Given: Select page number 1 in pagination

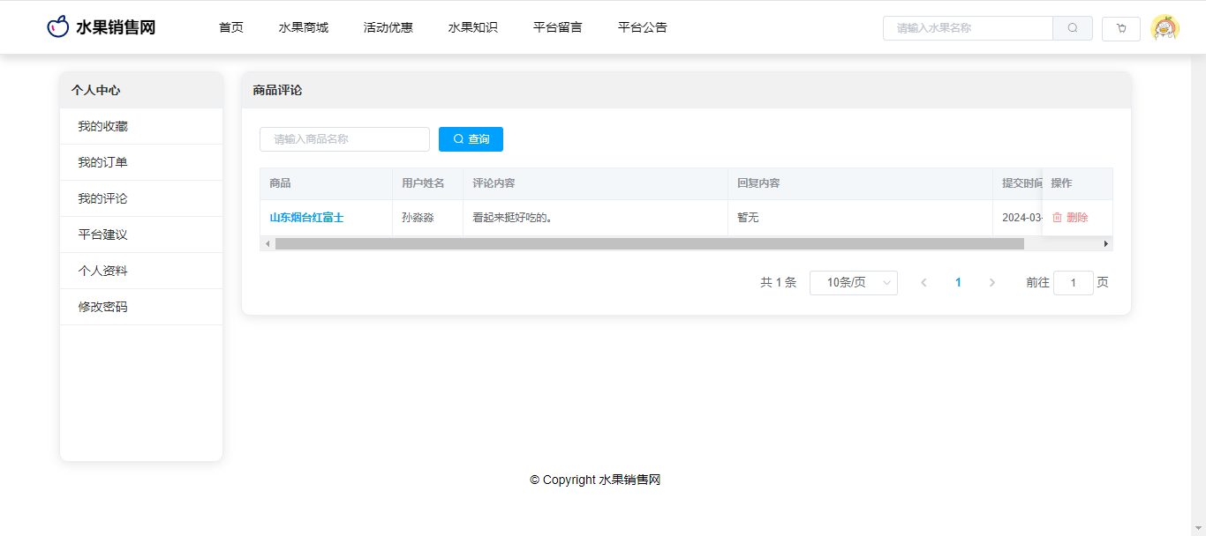Looking at the screenshot, I should 958,283.
